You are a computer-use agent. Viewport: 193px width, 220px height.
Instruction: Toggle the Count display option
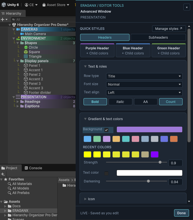[x=171, y=102]
